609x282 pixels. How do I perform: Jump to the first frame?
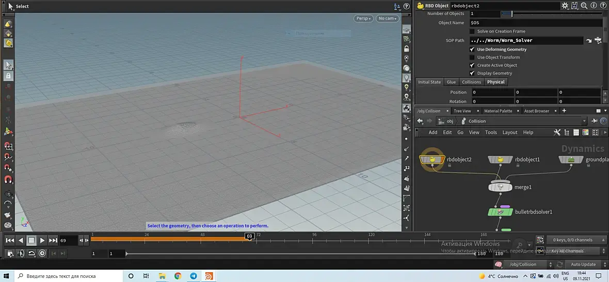click(x=10, y=240)
